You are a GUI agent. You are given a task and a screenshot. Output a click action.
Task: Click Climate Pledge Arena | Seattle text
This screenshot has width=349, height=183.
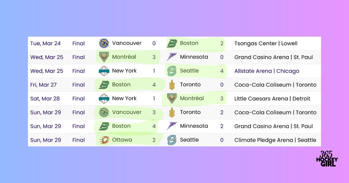coord(275,140)
